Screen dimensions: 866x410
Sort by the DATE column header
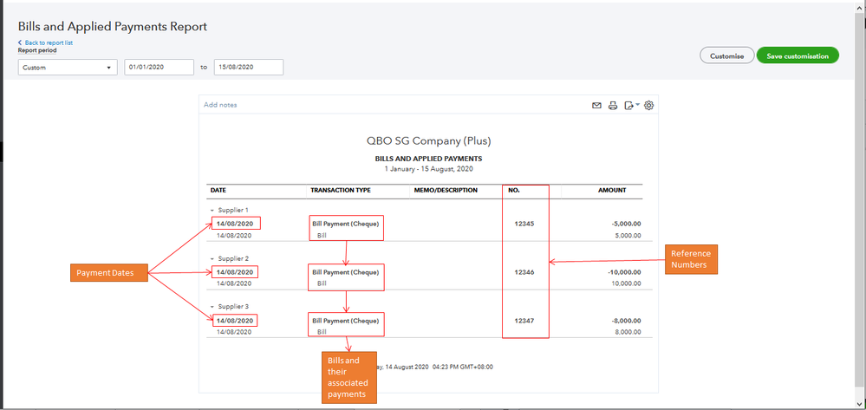(x=218, y=190)
